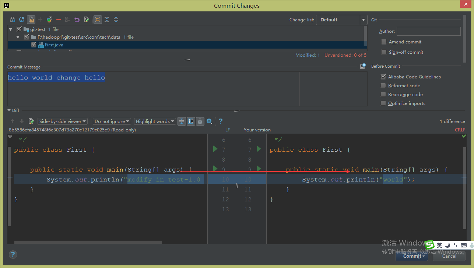The image size is (474, 268).
Task: Click the run arrow beside line 9 on right
Action: click(x=259, y=169)
